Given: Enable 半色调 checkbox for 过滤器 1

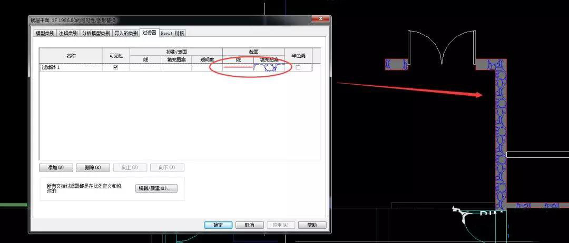Looking at the screenshot, I should [x=298, y=67].
